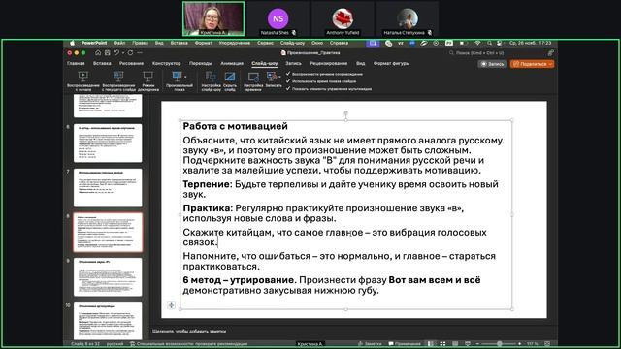Image resolution: width=621 pixels, height=349 pixels.
Task: Click the Spotlight search icon in menu bar
Action: (489, 43)
